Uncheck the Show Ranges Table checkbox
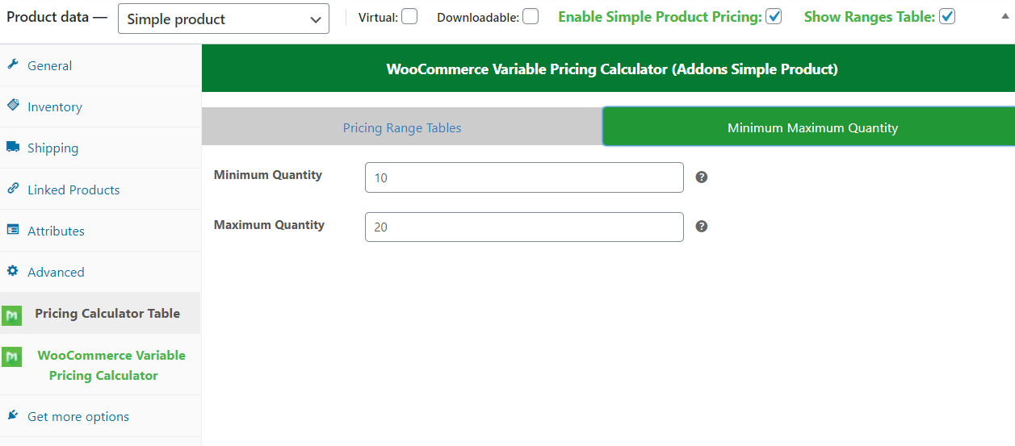Viewport: 1015px width, 446px height. (x=947, y=16)
